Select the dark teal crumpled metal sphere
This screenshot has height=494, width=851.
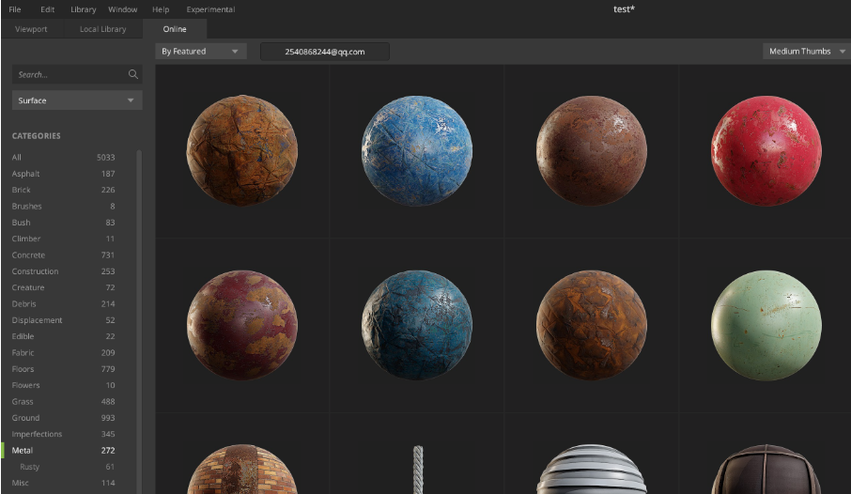click(417, 325)
